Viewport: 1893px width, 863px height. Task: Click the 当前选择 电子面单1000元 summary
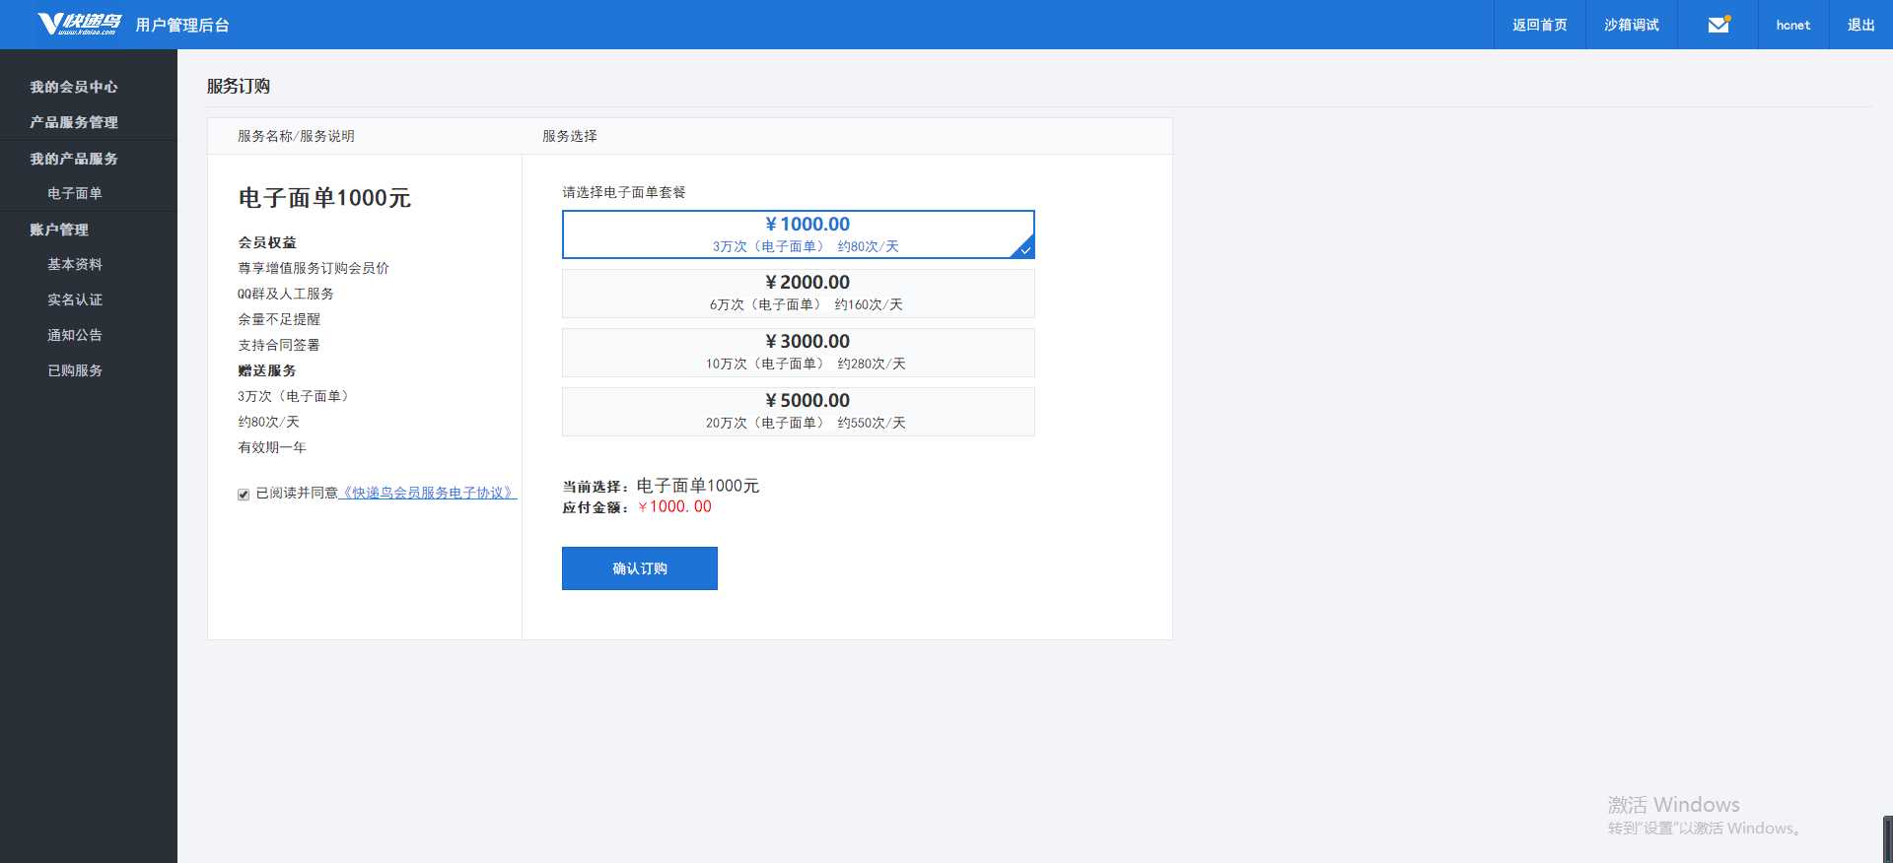[661, 486]
